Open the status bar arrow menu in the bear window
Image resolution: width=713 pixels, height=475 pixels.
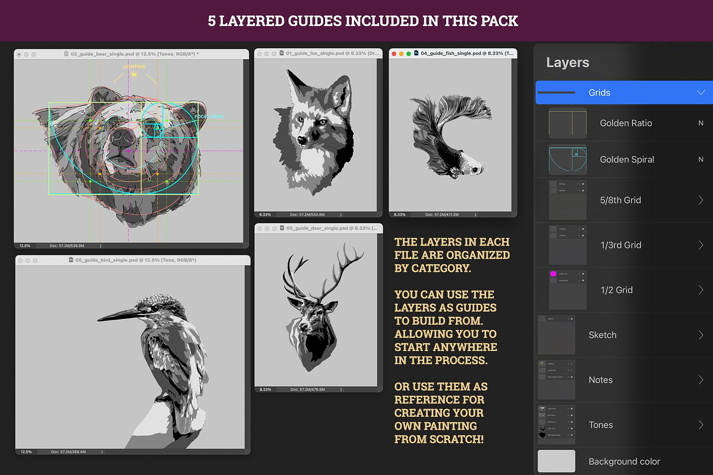point(100,245)
